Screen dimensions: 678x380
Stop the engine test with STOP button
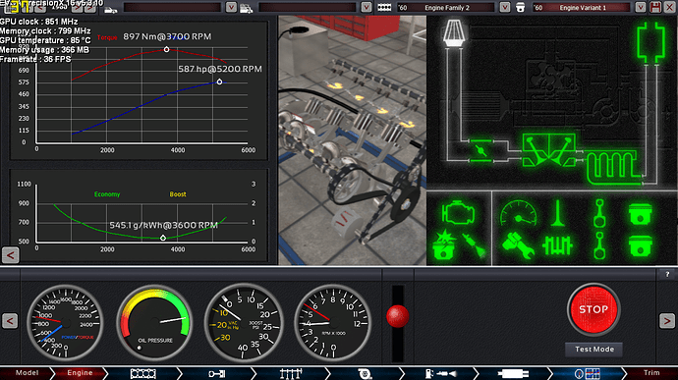click(593, 309)
